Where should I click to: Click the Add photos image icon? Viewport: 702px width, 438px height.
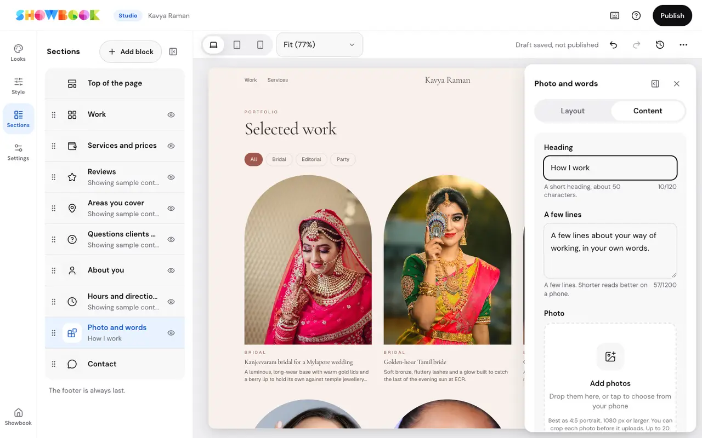click(x=610, y=357)
